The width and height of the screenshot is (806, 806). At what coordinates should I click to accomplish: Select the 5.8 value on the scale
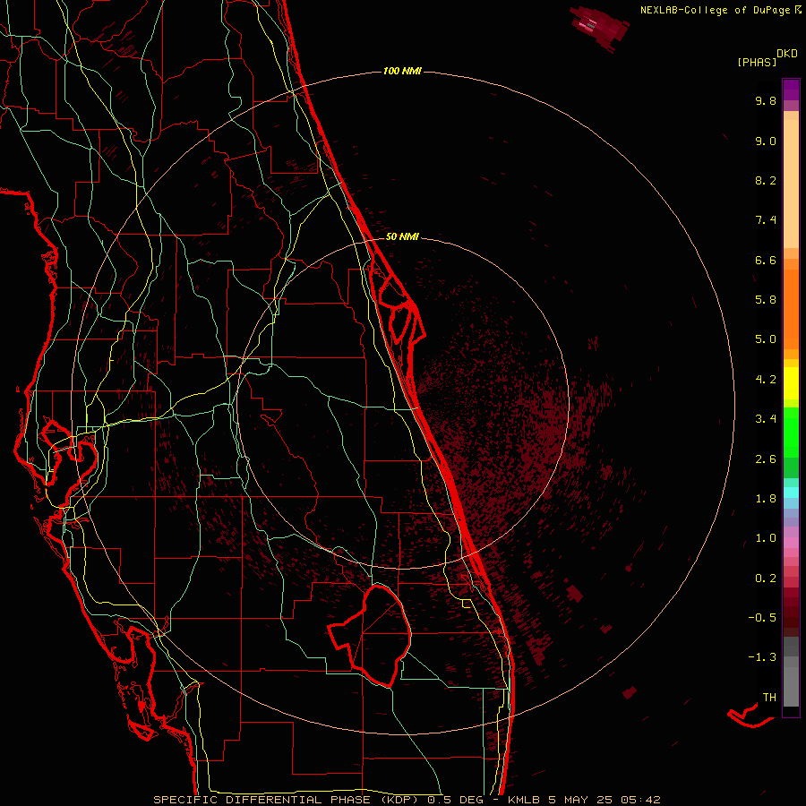(766, 300)
